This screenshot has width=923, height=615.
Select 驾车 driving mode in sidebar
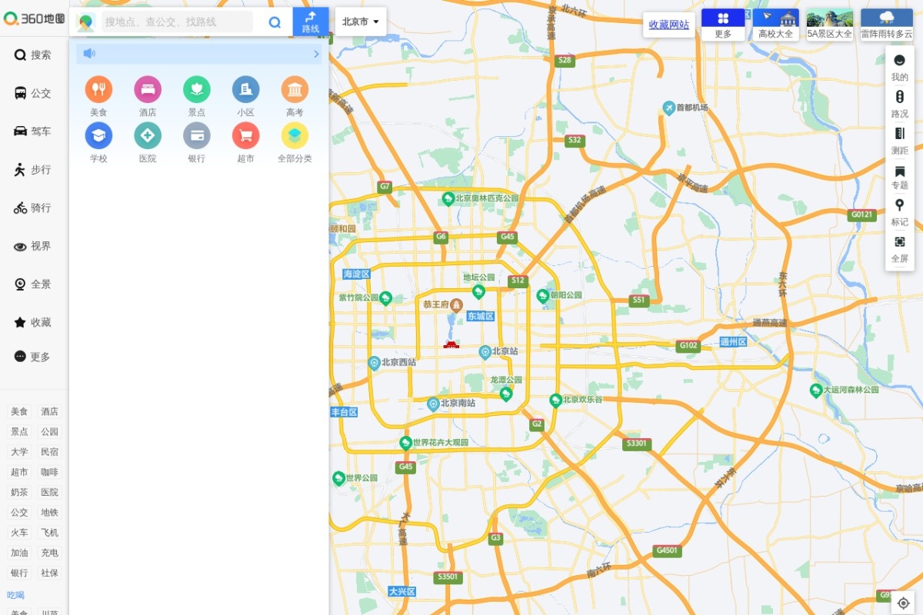pyautogui.click(x=33, y=131)
